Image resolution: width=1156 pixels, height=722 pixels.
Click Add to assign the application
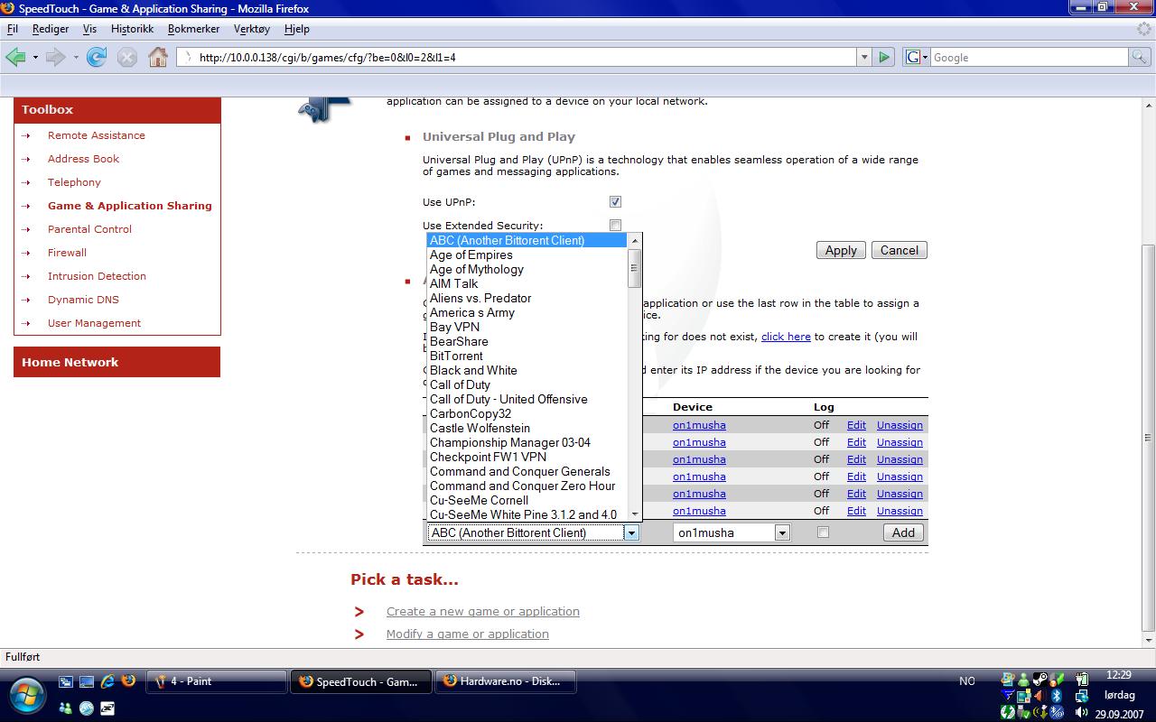(x=903, y=532)
